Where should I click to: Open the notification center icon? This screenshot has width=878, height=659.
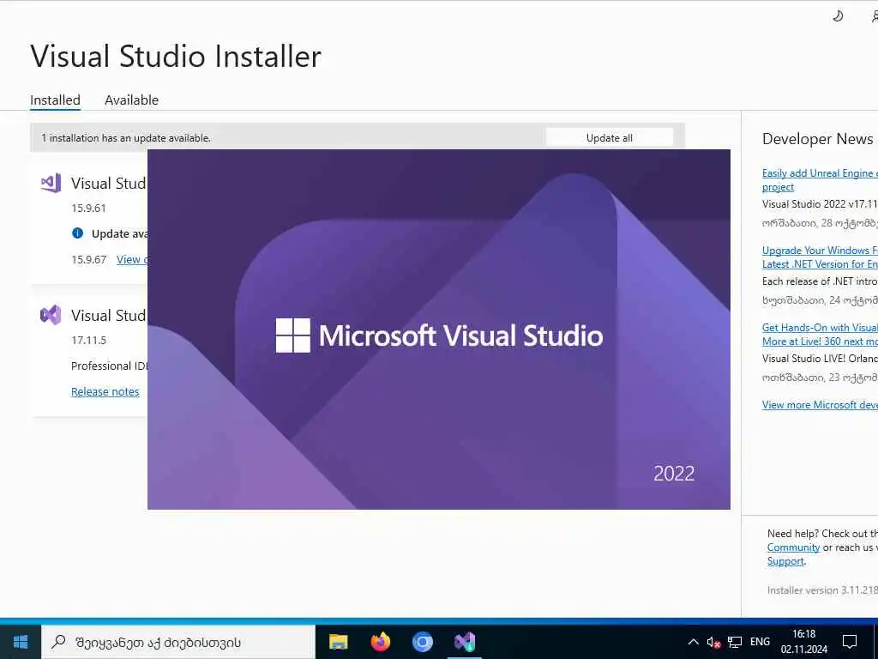850,642
